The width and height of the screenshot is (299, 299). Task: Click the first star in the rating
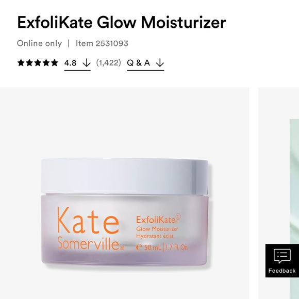click(x=21, y=63)
